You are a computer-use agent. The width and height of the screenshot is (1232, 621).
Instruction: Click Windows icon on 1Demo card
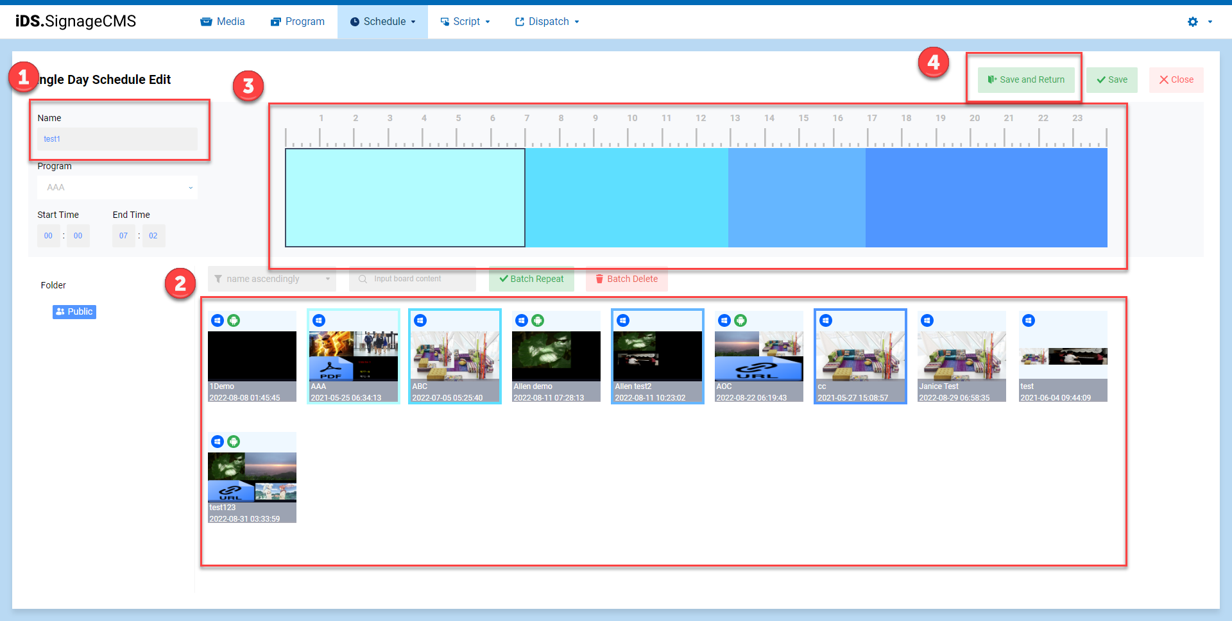tap(218, 320)
